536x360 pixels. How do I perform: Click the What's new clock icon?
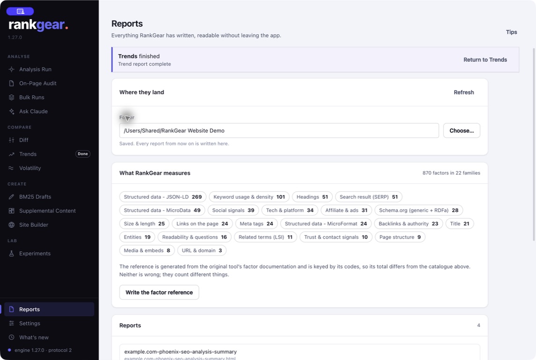(x=12, y=337)
